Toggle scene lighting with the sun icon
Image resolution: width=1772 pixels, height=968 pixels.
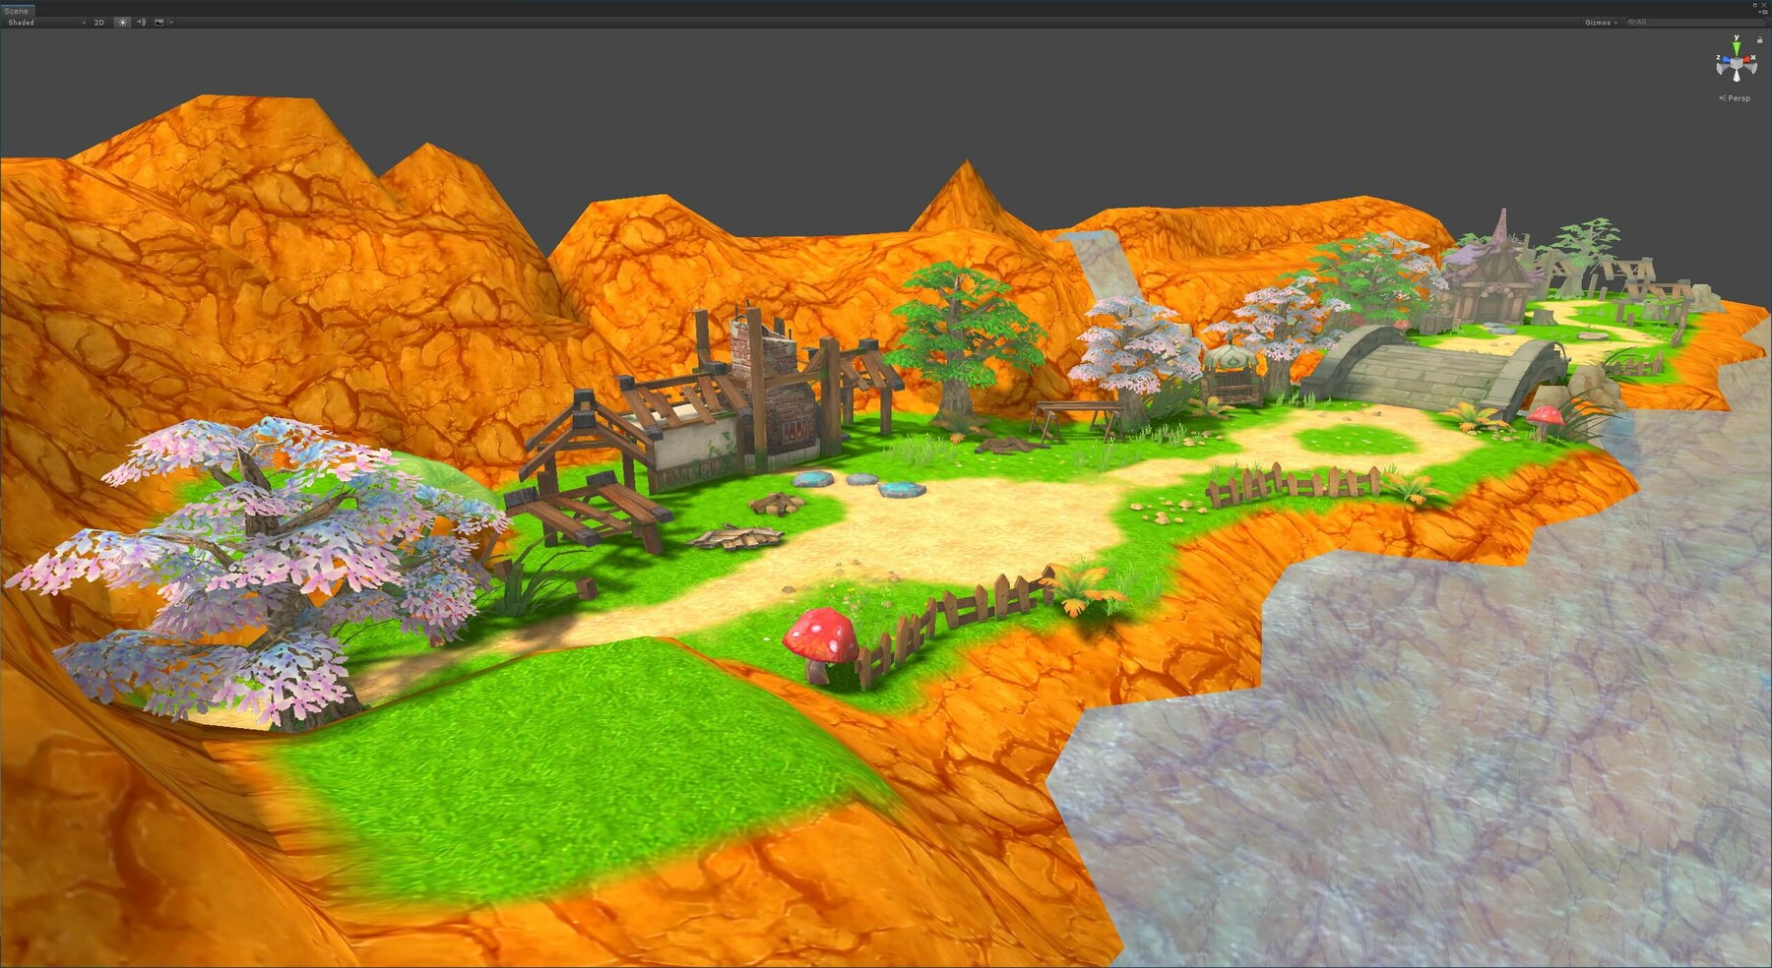click(122, 23)
